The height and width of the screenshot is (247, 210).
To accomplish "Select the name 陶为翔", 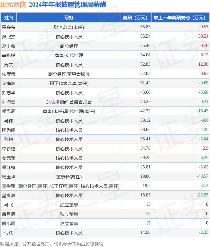I will coord(9,130).
